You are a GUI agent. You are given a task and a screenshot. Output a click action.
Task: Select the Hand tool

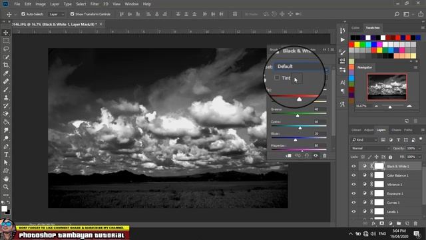(6, 179)
